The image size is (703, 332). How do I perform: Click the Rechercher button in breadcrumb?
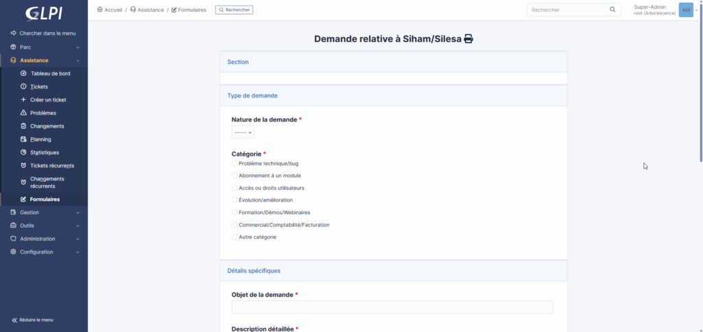pyautogui.click(x=234, y=10)
